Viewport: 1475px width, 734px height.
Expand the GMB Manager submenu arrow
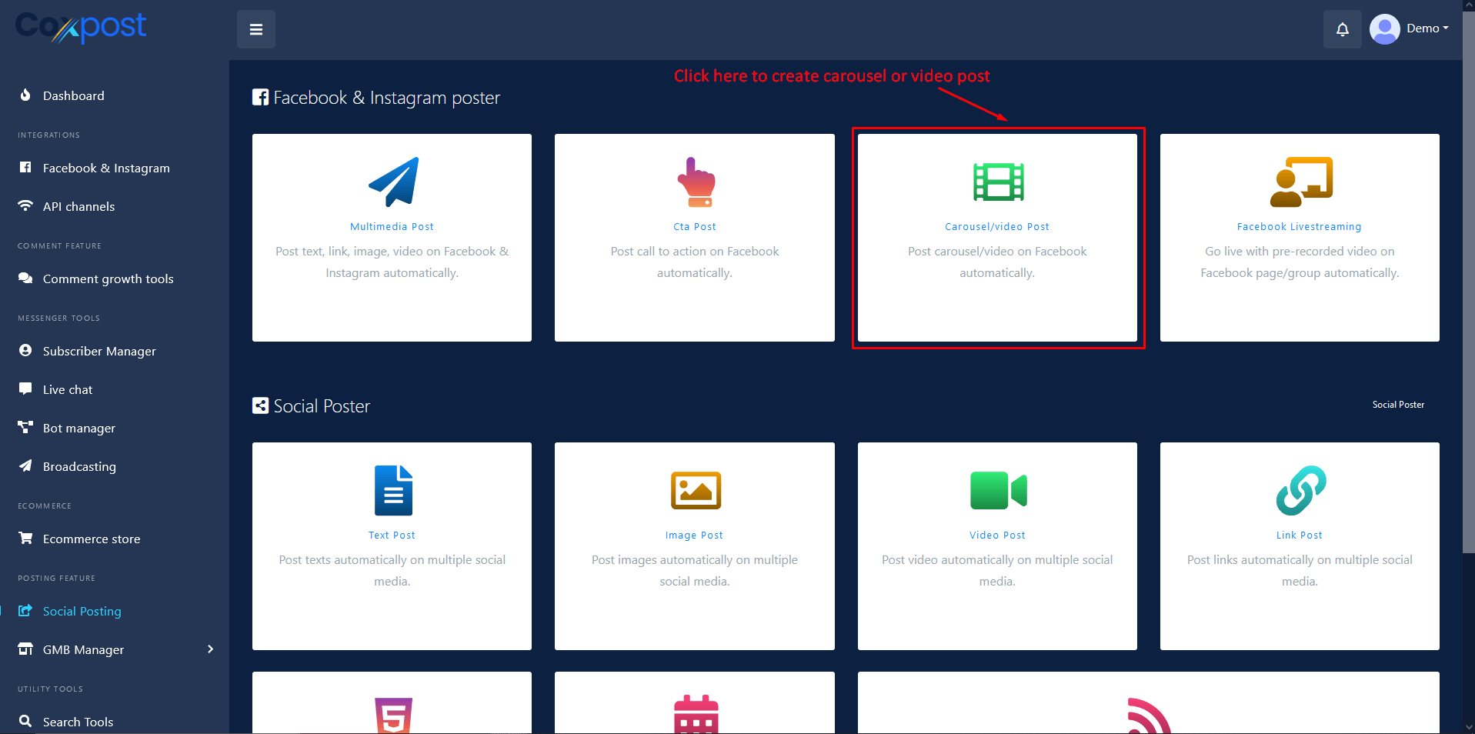click(210, 649)
